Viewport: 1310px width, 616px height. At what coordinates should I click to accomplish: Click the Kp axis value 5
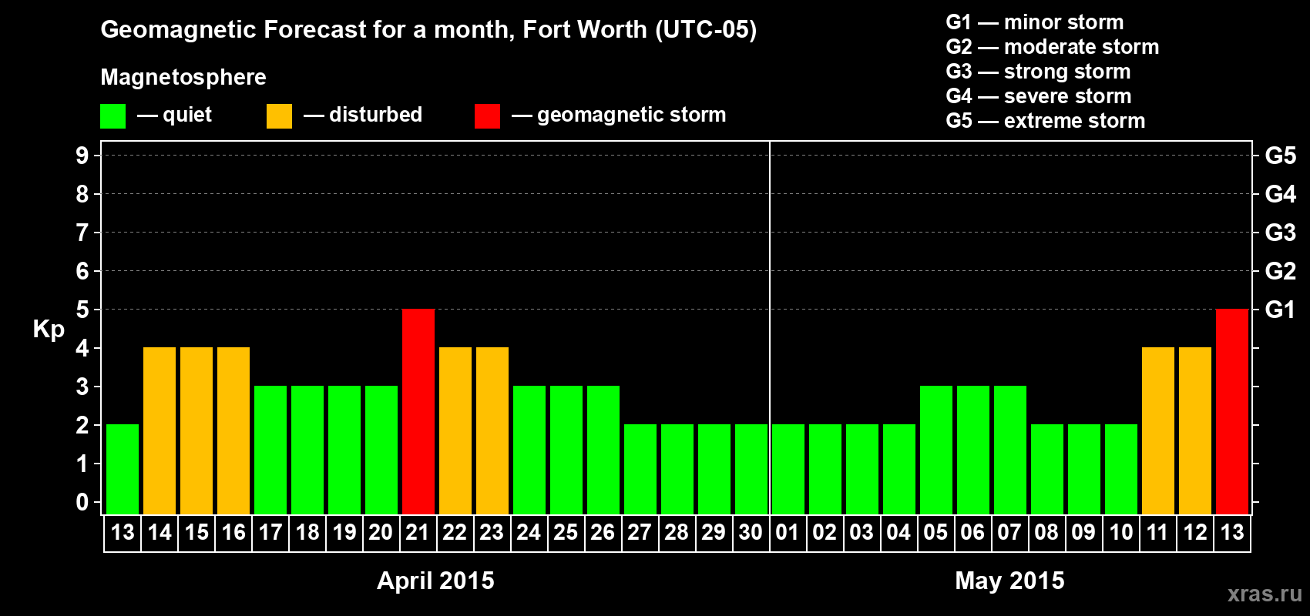click(x=82, y=310)
